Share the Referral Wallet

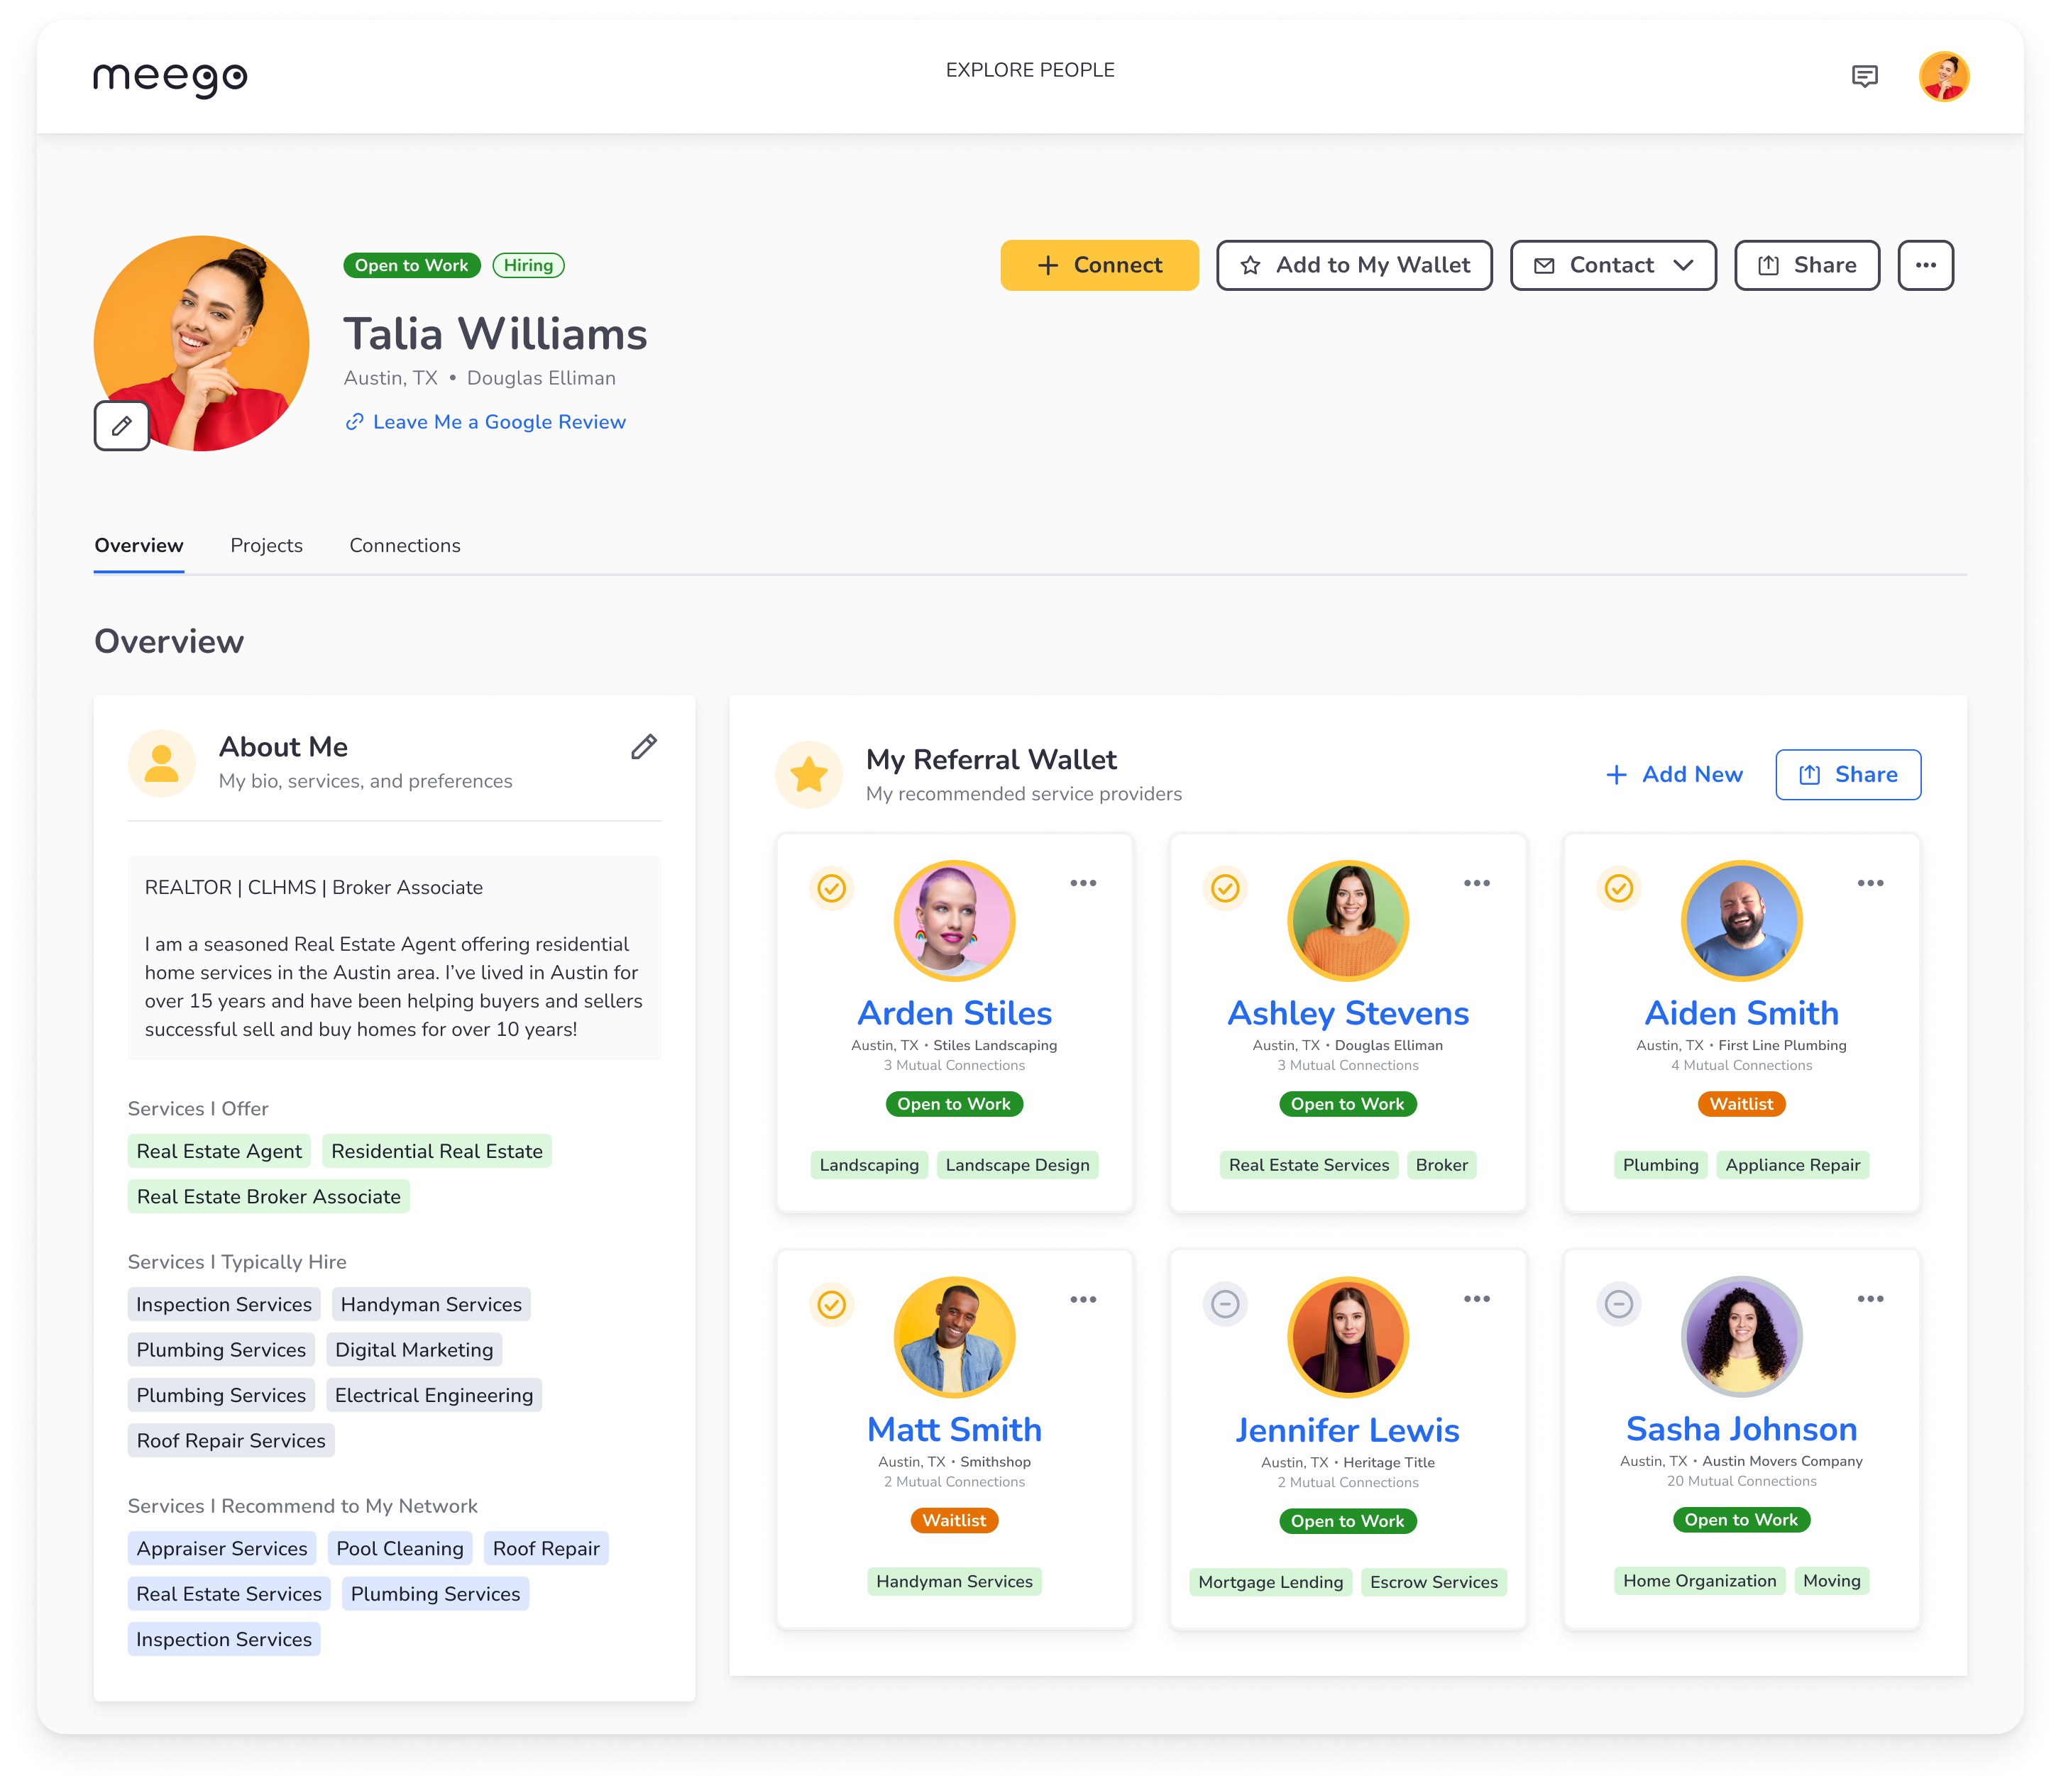(x=1847, y=774)
